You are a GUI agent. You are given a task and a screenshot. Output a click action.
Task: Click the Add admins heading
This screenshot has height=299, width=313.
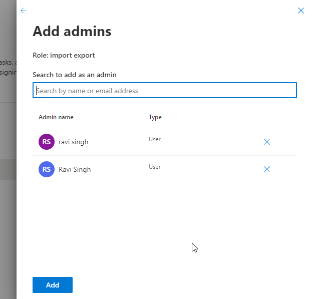[72, 32]
